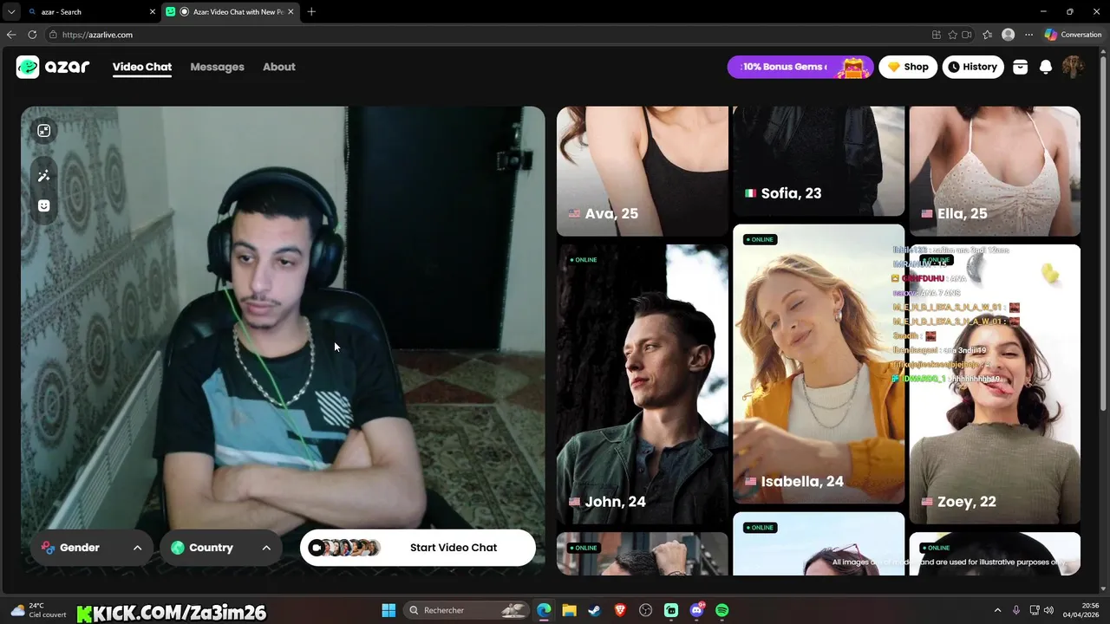Image resolution: width=1110 pixels, height=624 pixels.
Task: Open Sofia, 23 profile card
Action: [x=819, y=161]
